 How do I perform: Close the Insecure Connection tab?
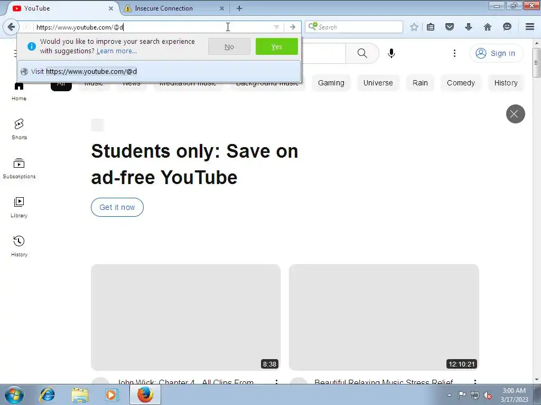point(222,8)
